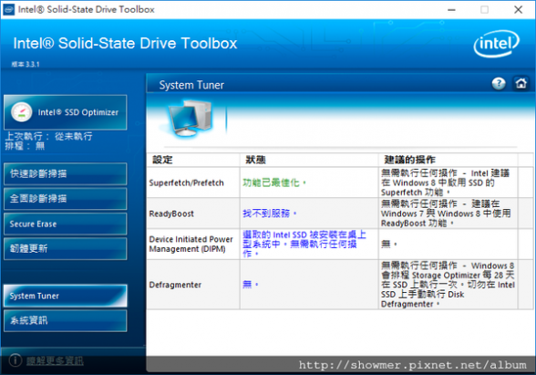Follow the 瞭解更多資訊 link

pos(55,360)
